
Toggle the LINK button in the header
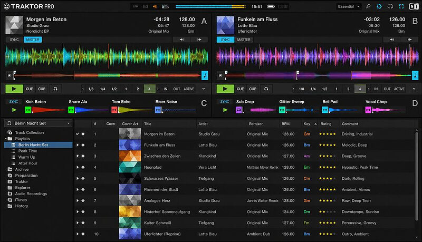click(x=136, y=6)
